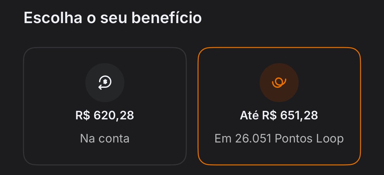Click the "Até R$ 651,28" amount text
Viewport: 384px width, 175px height.
(279, 115)
